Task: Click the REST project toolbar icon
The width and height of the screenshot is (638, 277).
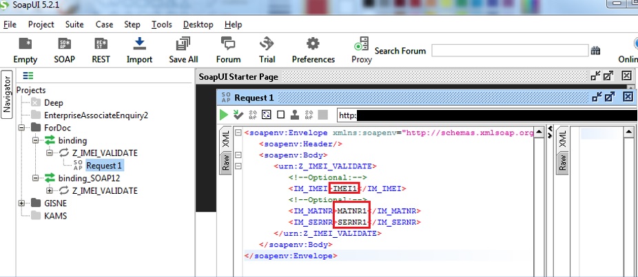Action: (101, 45)
